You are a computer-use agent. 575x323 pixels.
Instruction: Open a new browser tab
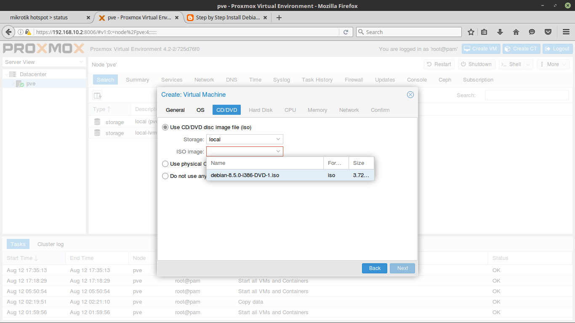(x=279, y=18)
